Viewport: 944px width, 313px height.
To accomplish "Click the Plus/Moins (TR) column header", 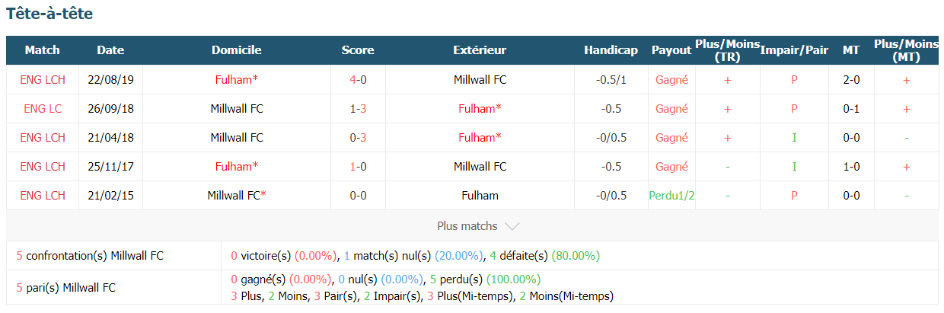I will [728, 50].
